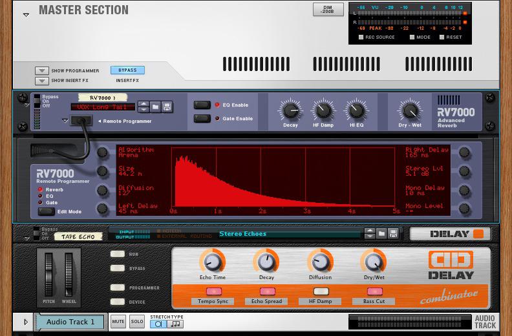Click the Left Delay parameter knob
The width and height of the screenshot is (512, 336).
103,209
